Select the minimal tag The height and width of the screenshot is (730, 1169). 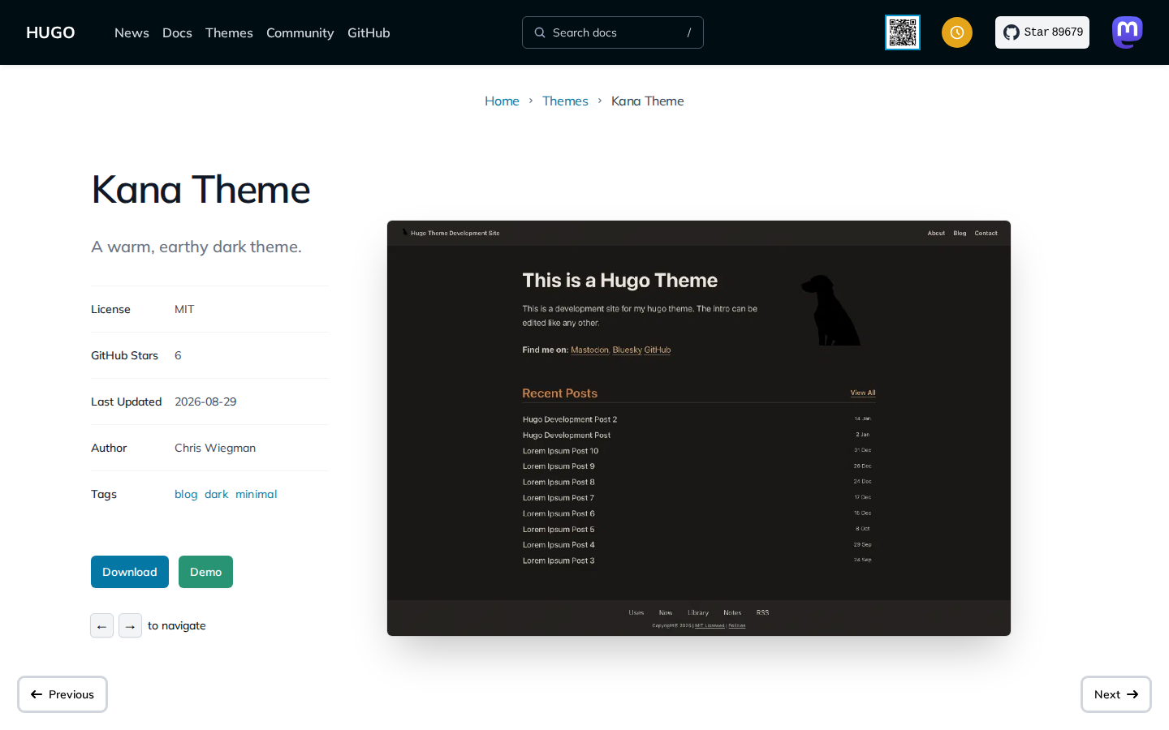[256, 494]
